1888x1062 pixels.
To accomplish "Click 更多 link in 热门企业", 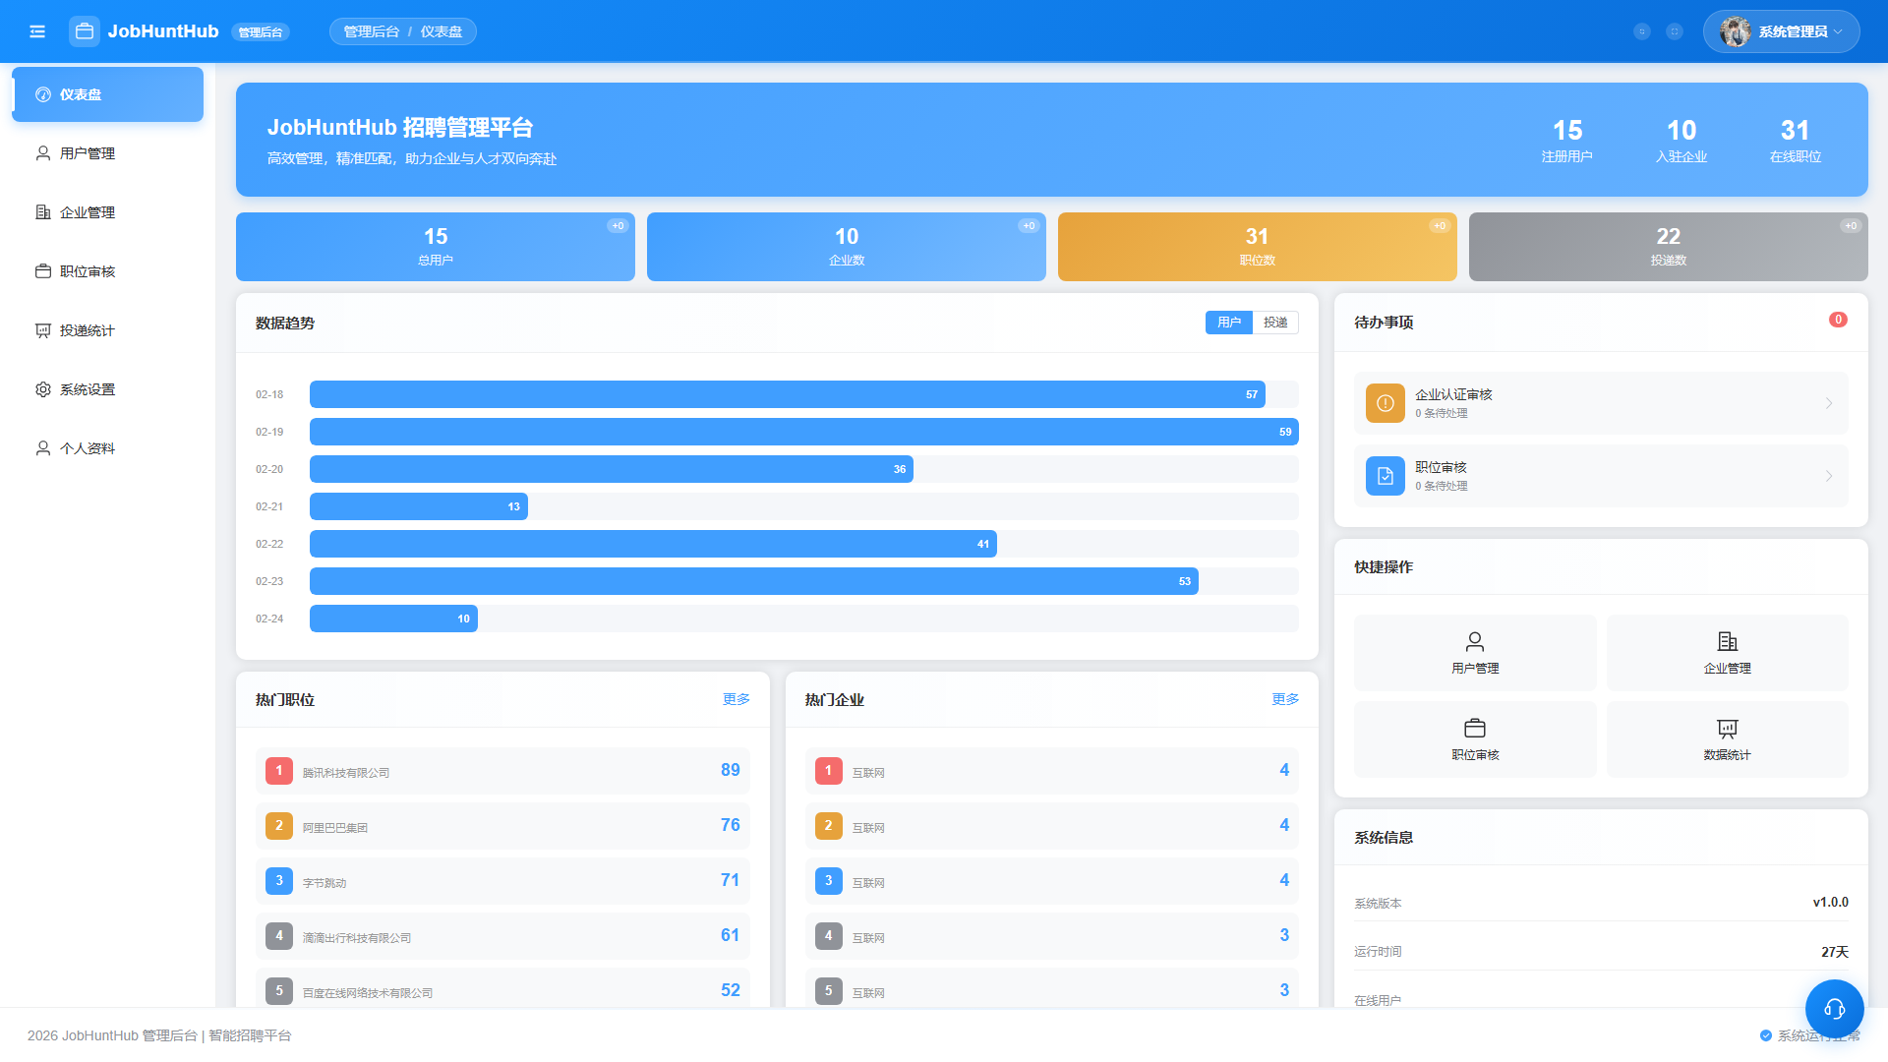I will point(1285,699).
